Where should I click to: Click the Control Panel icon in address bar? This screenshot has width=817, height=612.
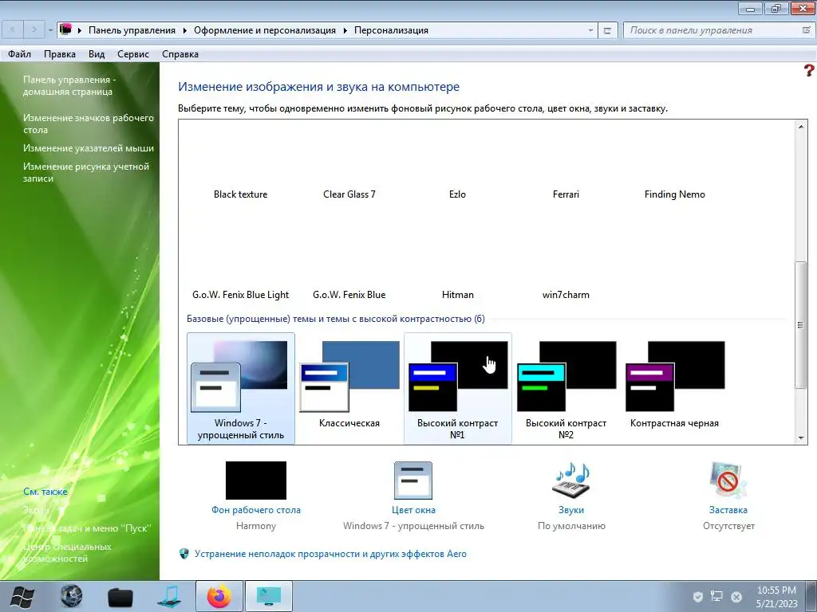point(65,29)
